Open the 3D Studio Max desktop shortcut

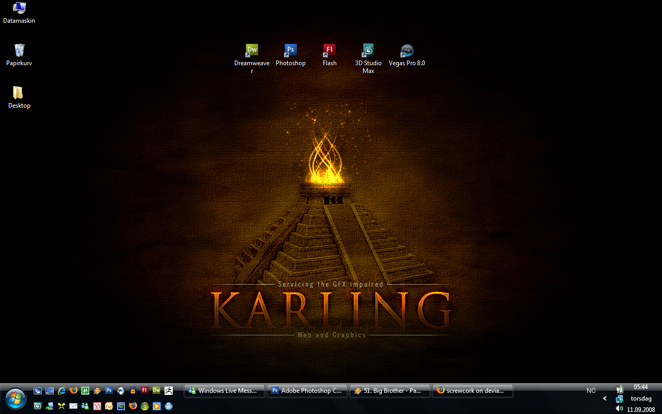(368, 59)
